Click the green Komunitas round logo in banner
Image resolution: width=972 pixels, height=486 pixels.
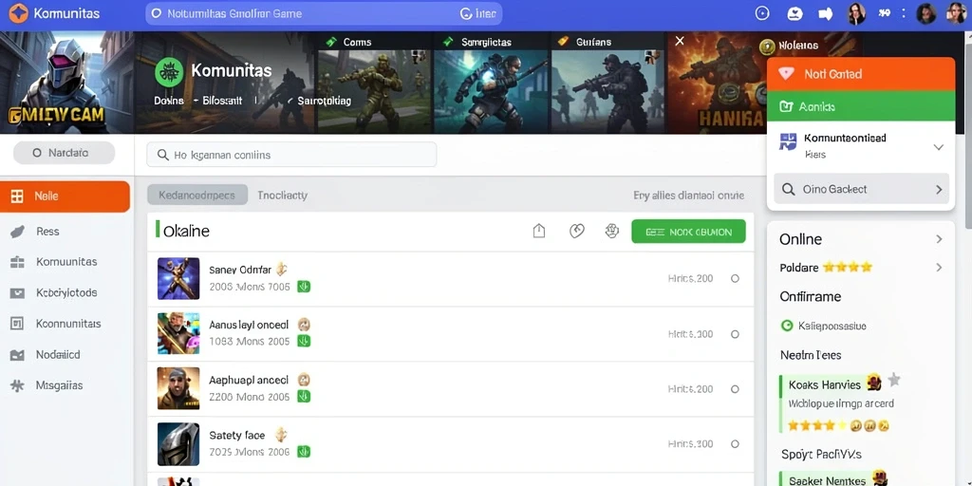169,72
